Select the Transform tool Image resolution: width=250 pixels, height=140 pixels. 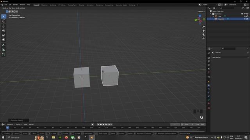click(x=4, y=40)
